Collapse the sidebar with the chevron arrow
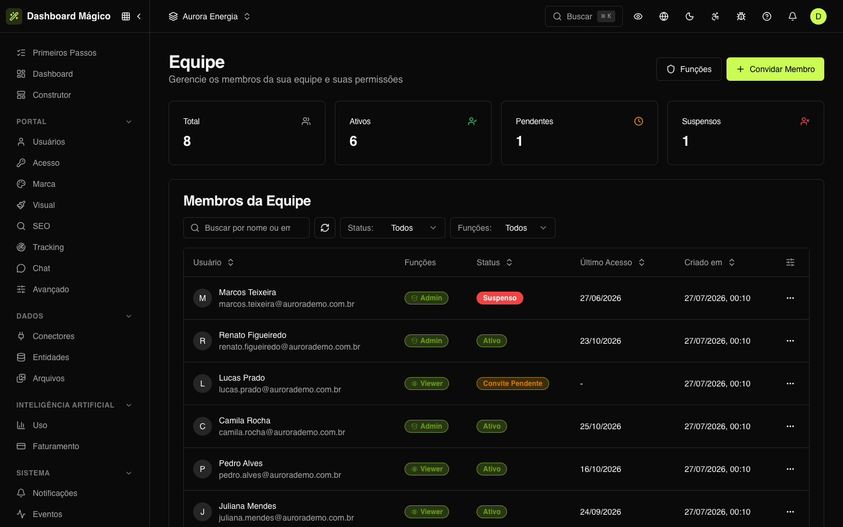 pyautogui.click(x=139, y=16)
